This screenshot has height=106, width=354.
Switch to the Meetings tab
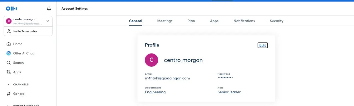[165, 21]
